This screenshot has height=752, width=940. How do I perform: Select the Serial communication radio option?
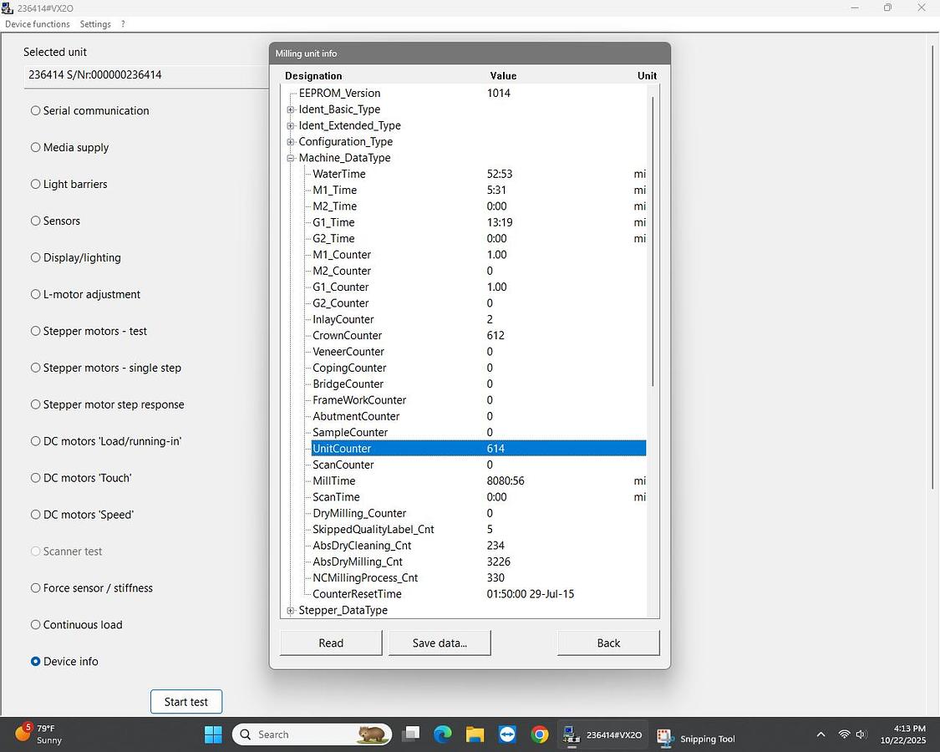click(36, 110)
